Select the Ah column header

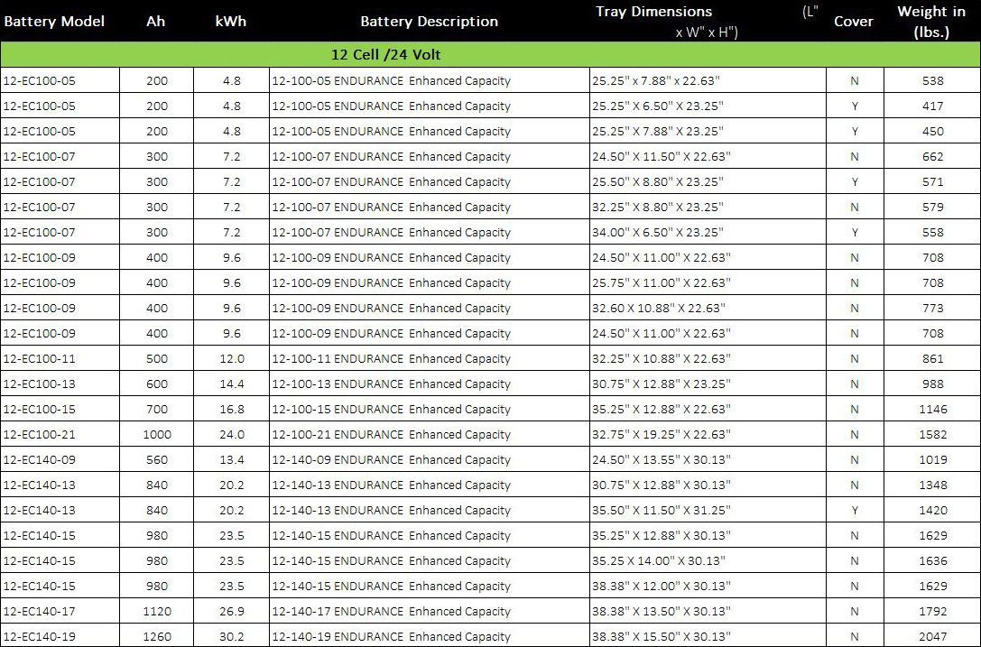point(156,22)
